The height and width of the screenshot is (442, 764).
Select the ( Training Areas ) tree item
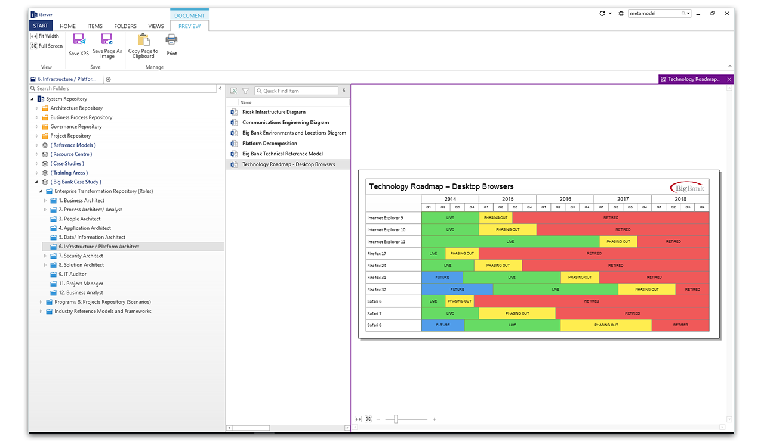[x=69, y=173]
